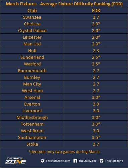This screenshot has width=128, height=168.
Task: Select the FDR column header
Action: [x=96, y=10]
